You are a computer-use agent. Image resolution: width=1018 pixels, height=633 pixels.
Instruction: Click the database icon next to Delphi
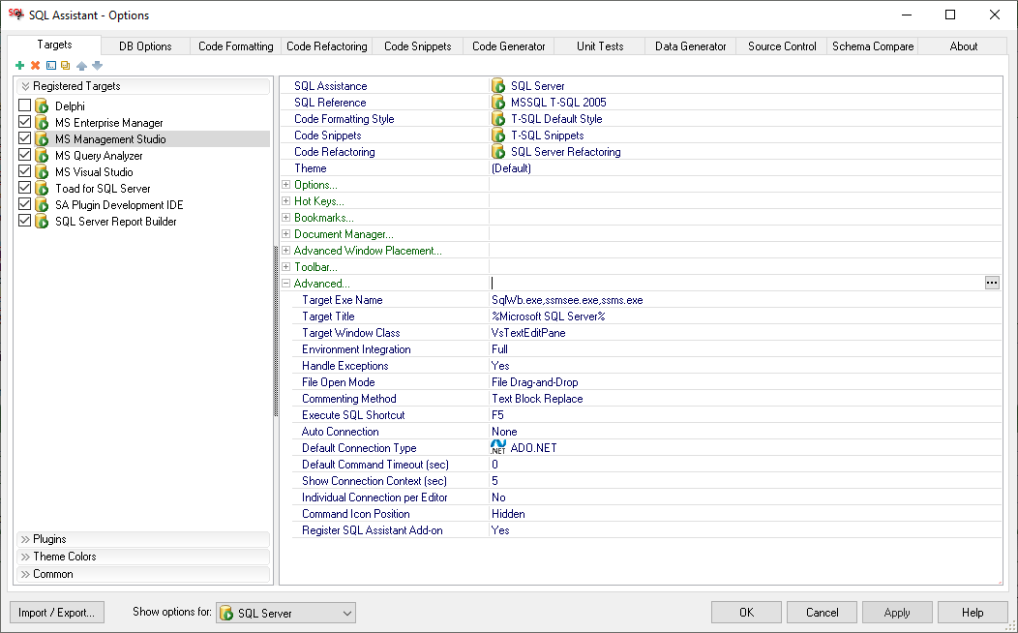point(43,105)
